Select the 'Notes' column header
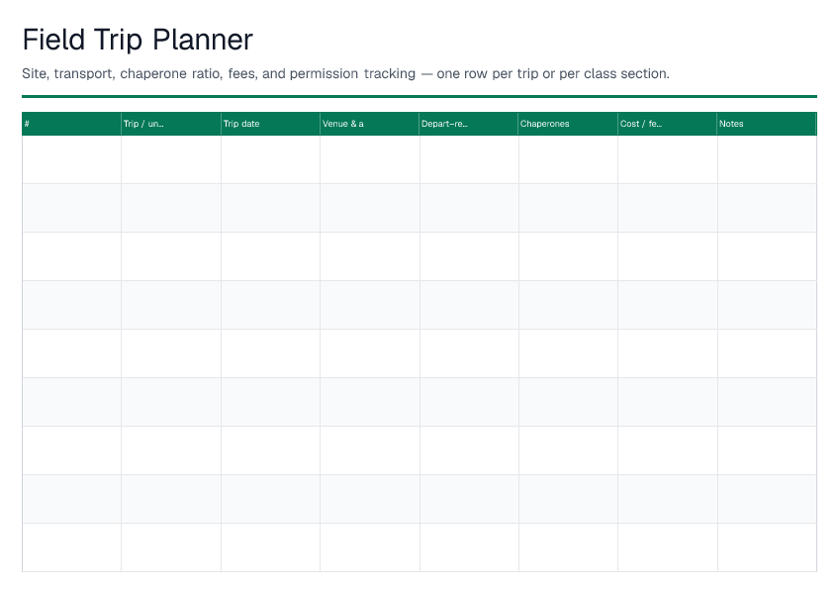The width and height of the screenshot is (839, 594). [767, 124]
